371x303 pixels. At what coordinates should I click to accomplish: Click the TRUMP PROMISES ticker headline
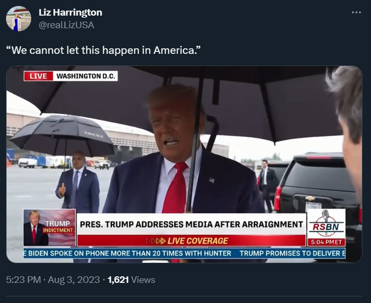click(292, 253)
